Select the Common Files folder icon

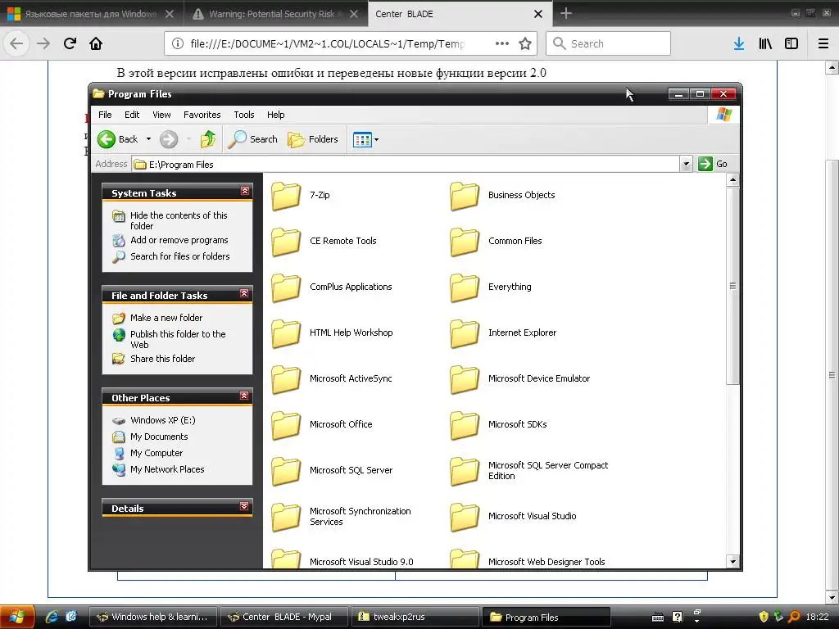pyautogui.click(x=465, y=242)
